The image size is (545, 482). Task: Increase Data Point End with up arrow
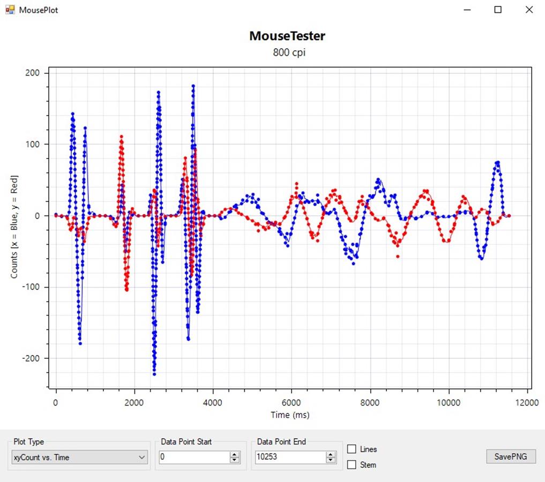point(331,455)
